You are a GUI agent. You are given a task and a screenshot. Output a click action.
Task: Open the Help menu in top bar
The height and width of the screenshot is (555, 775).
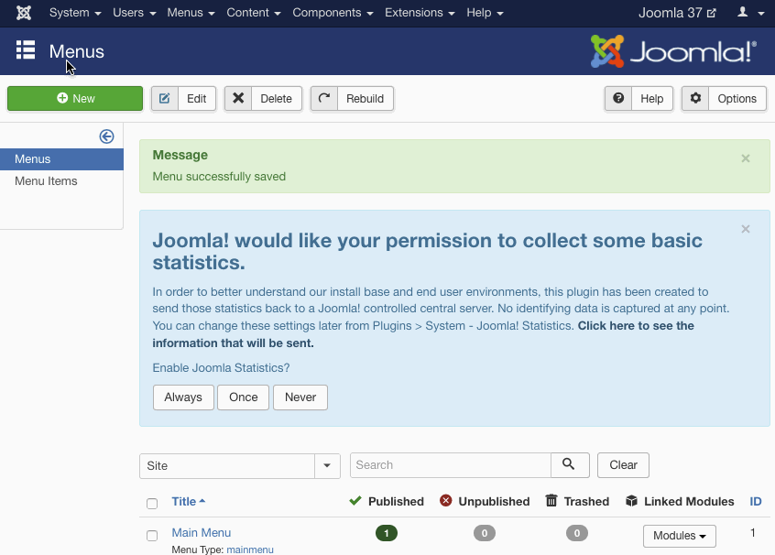click(485, 12)
